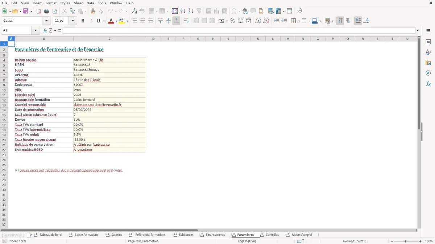Select column C header
This screenshot has height=244, width=435.
(109, 39)
